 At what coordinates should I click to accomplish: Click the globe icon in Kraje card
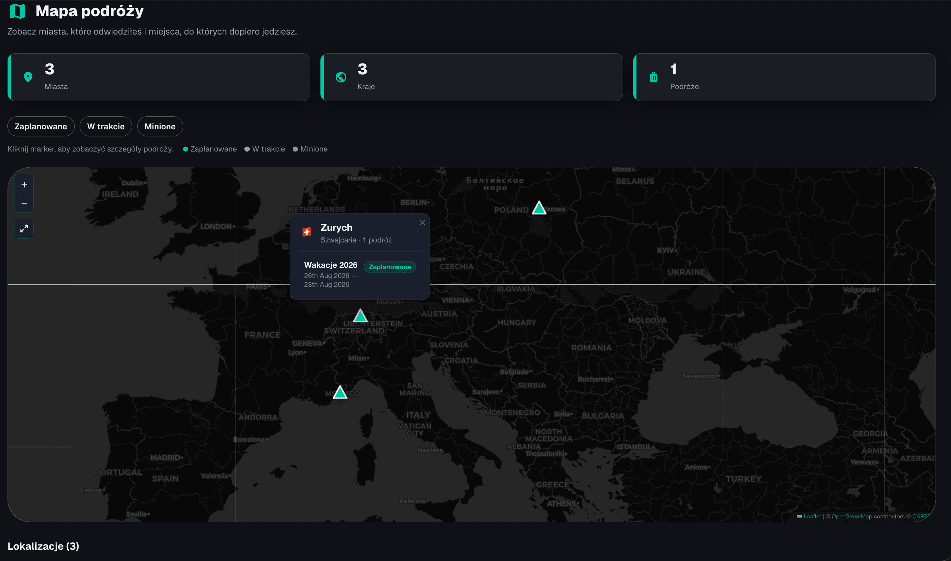[341, 77]
